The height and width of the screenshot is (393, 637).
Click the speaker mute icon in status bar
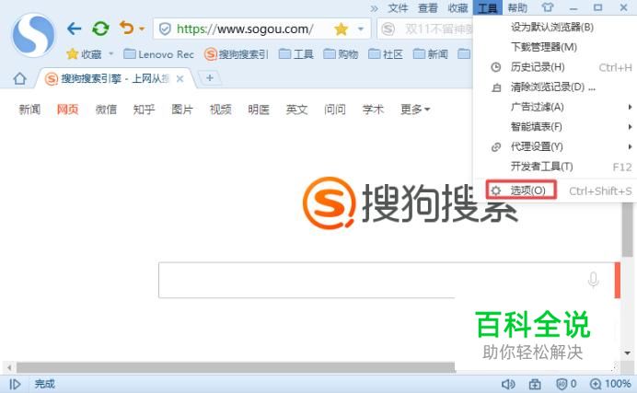[508, 384]
